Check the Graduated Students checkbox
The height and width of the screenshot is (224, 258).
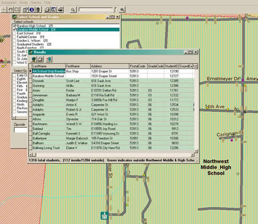[x=14, y=44]
